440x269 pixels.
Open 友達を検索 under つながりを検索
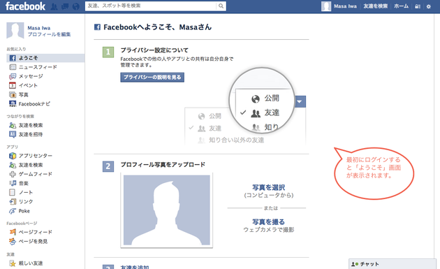(x=31, y=125)
